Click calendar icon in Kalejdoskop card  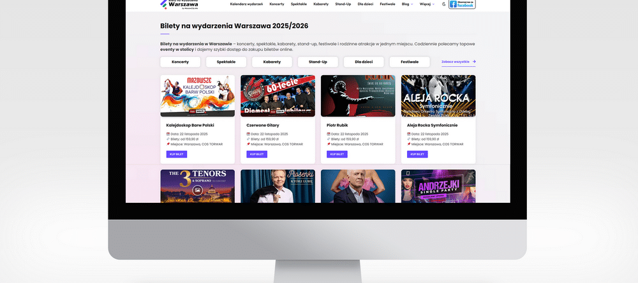[x=168, y=134]
